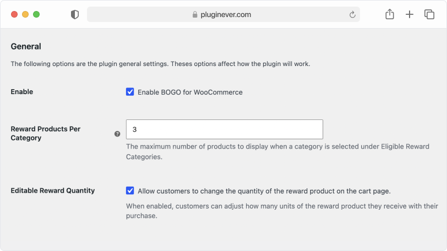The height and width of the screenshot is (251, 447).
Task: Close the window with the red button
Action: (14, 14)
